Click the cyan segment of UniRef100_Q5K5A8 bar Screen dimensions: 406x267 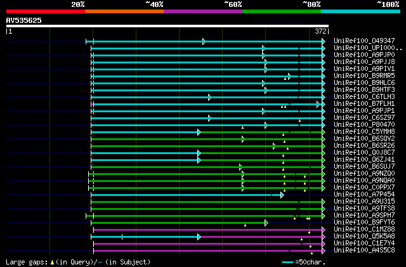coord(144,237)
